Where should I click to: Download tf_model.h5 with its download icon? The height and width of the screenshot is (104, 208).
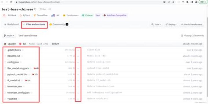(78, 80)
